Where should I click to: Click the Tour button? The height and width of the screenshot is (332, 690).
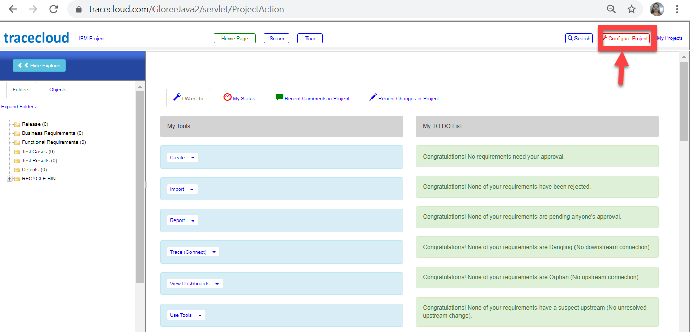point(310,39)
